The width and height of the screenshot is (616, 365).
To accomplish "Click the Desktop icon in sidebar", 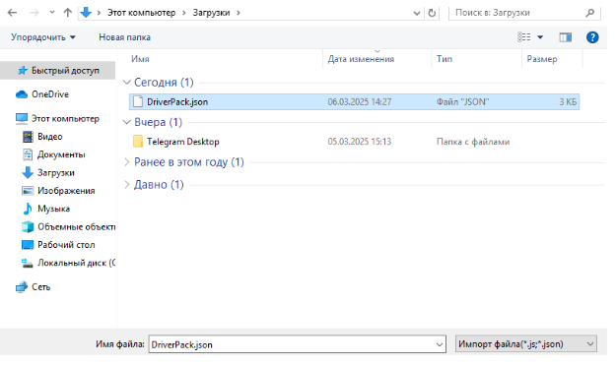I will point(28,245).
